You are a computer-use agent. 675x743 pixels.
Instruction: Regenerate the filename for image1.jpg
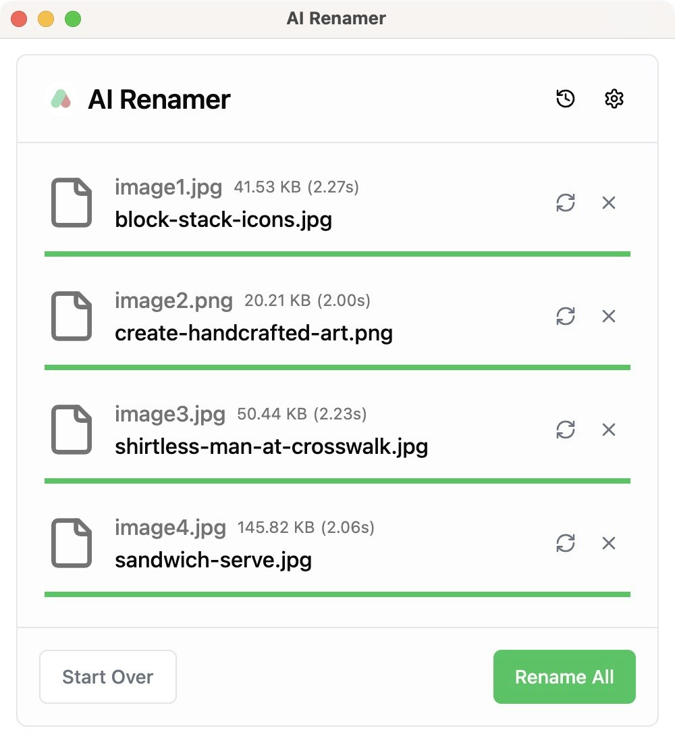pyautogui.click(x=567, y=203)
